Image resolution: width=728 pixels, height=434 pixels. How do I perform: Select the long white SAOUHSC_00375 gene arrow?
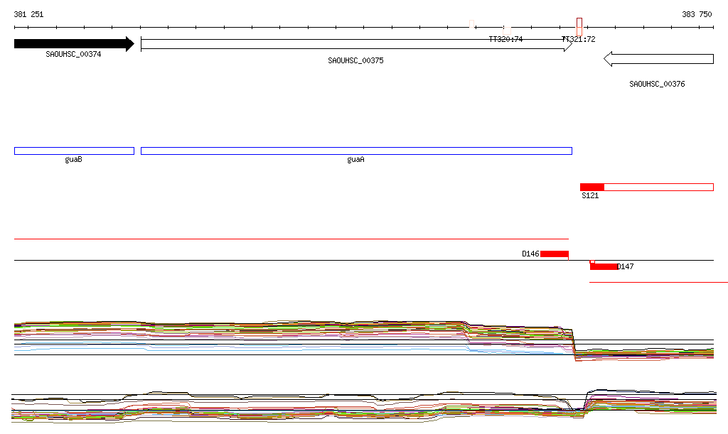pos(355,45)
